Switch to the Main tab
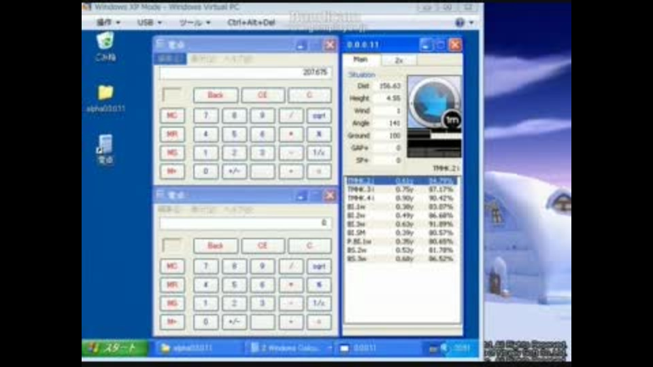653x367 pixels. pyautogui.click(x=361, y=60)
